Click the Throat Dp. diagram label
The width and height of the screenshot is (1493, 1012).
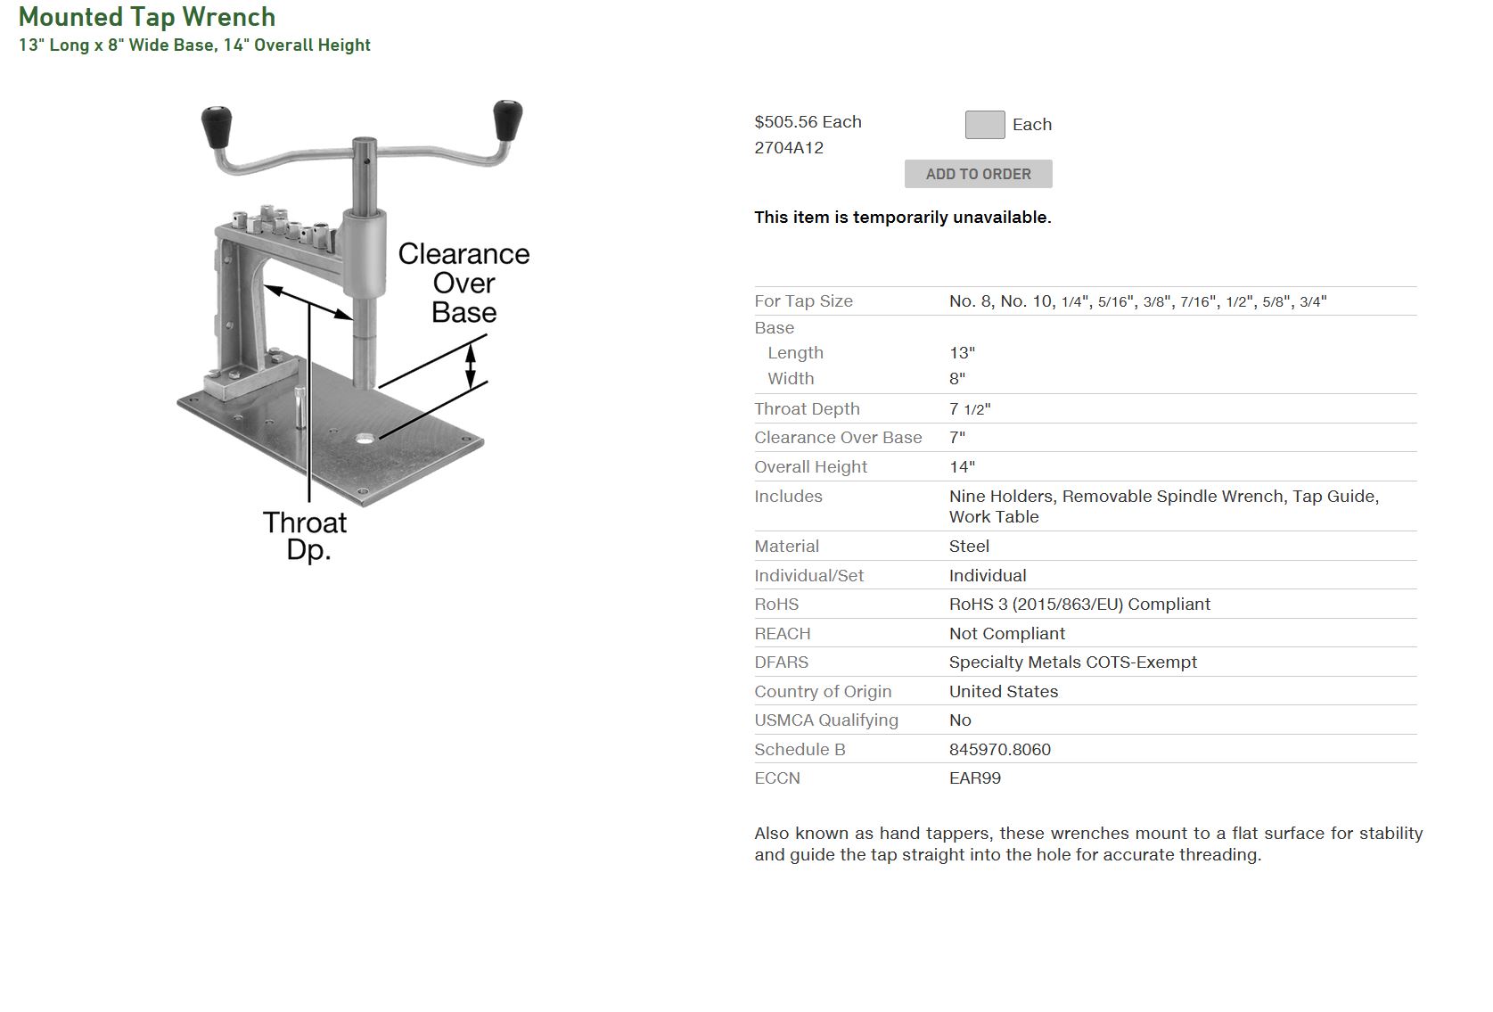click(x=305, y=536)
